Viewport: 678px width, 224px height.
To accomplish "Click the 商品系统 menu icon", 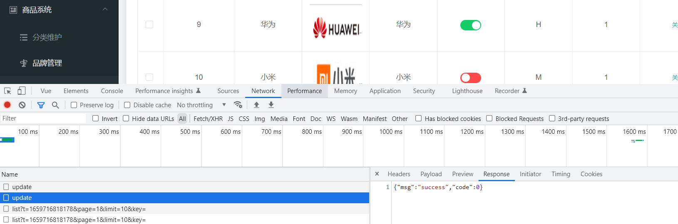I will pos(13,10).
